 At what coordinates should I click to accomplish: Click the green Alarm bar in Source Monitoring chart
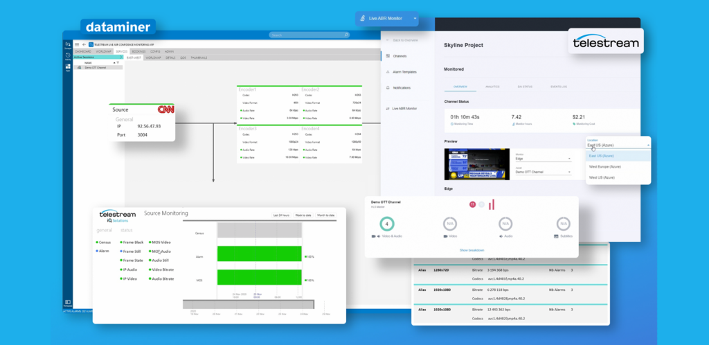tap(260, 254)
